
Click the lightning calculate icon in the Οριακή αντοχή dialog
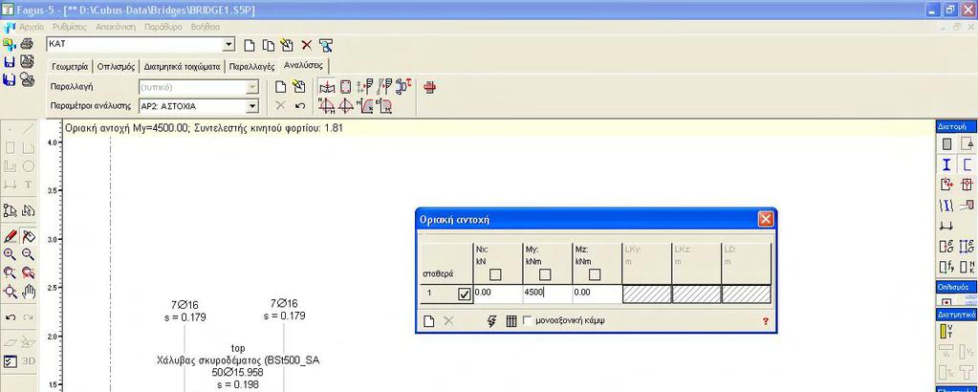(491, 321)
